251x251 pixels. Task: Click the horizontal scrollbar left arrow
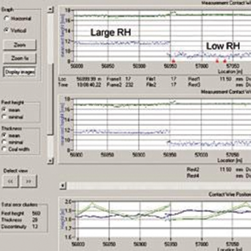point(63,186)
